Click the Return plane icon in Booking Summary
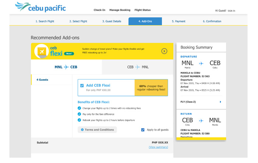258x163 pixels. (201, 121)
